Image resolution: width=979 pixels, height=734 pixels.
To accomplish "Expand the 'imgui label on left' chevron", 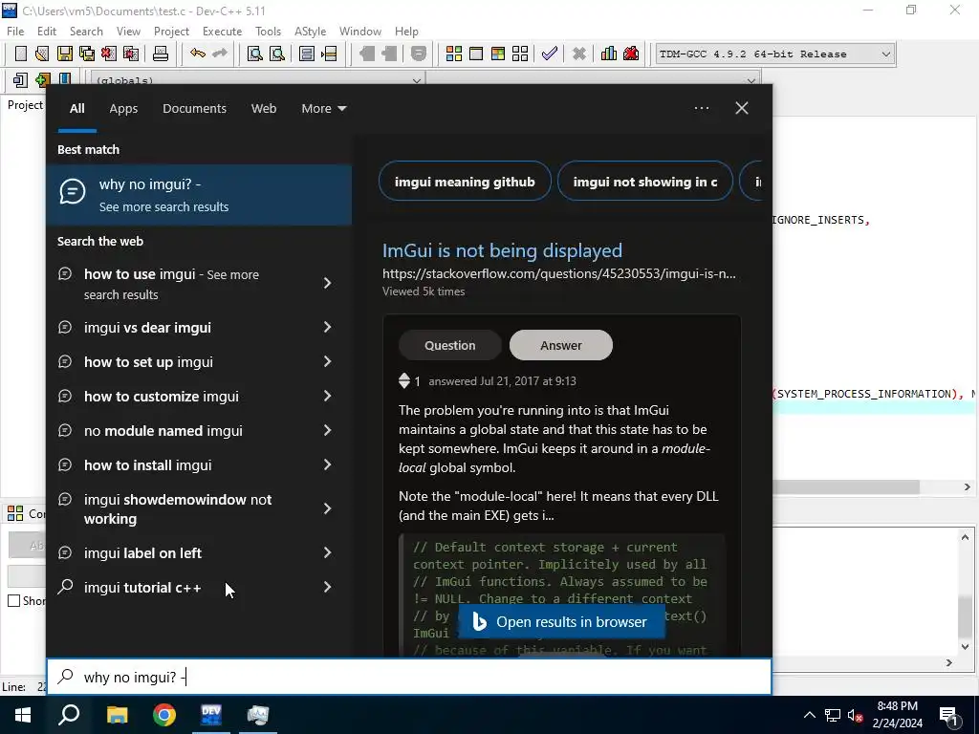I will [x=327, y=552].
